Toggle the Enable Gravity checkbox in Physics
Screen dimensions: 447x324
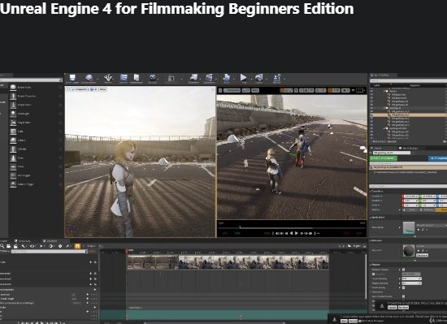click(x=403, y=287)
